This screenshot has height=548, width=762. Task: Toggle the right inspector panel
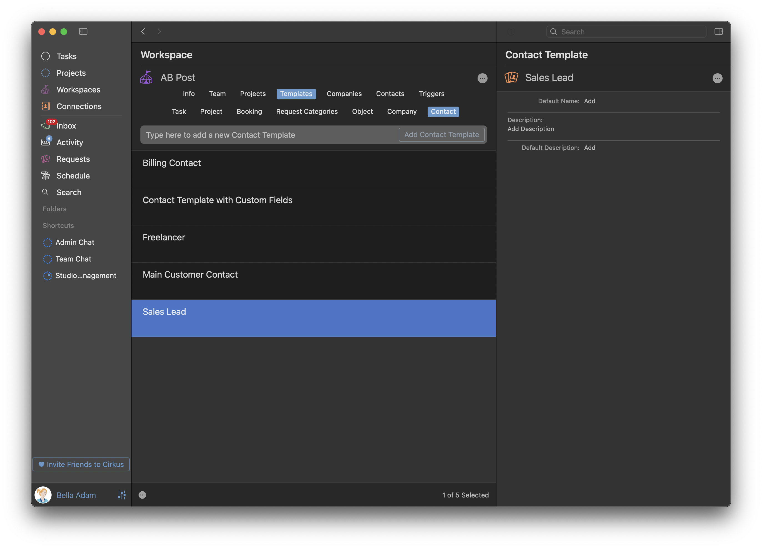(x=718, y=32)
